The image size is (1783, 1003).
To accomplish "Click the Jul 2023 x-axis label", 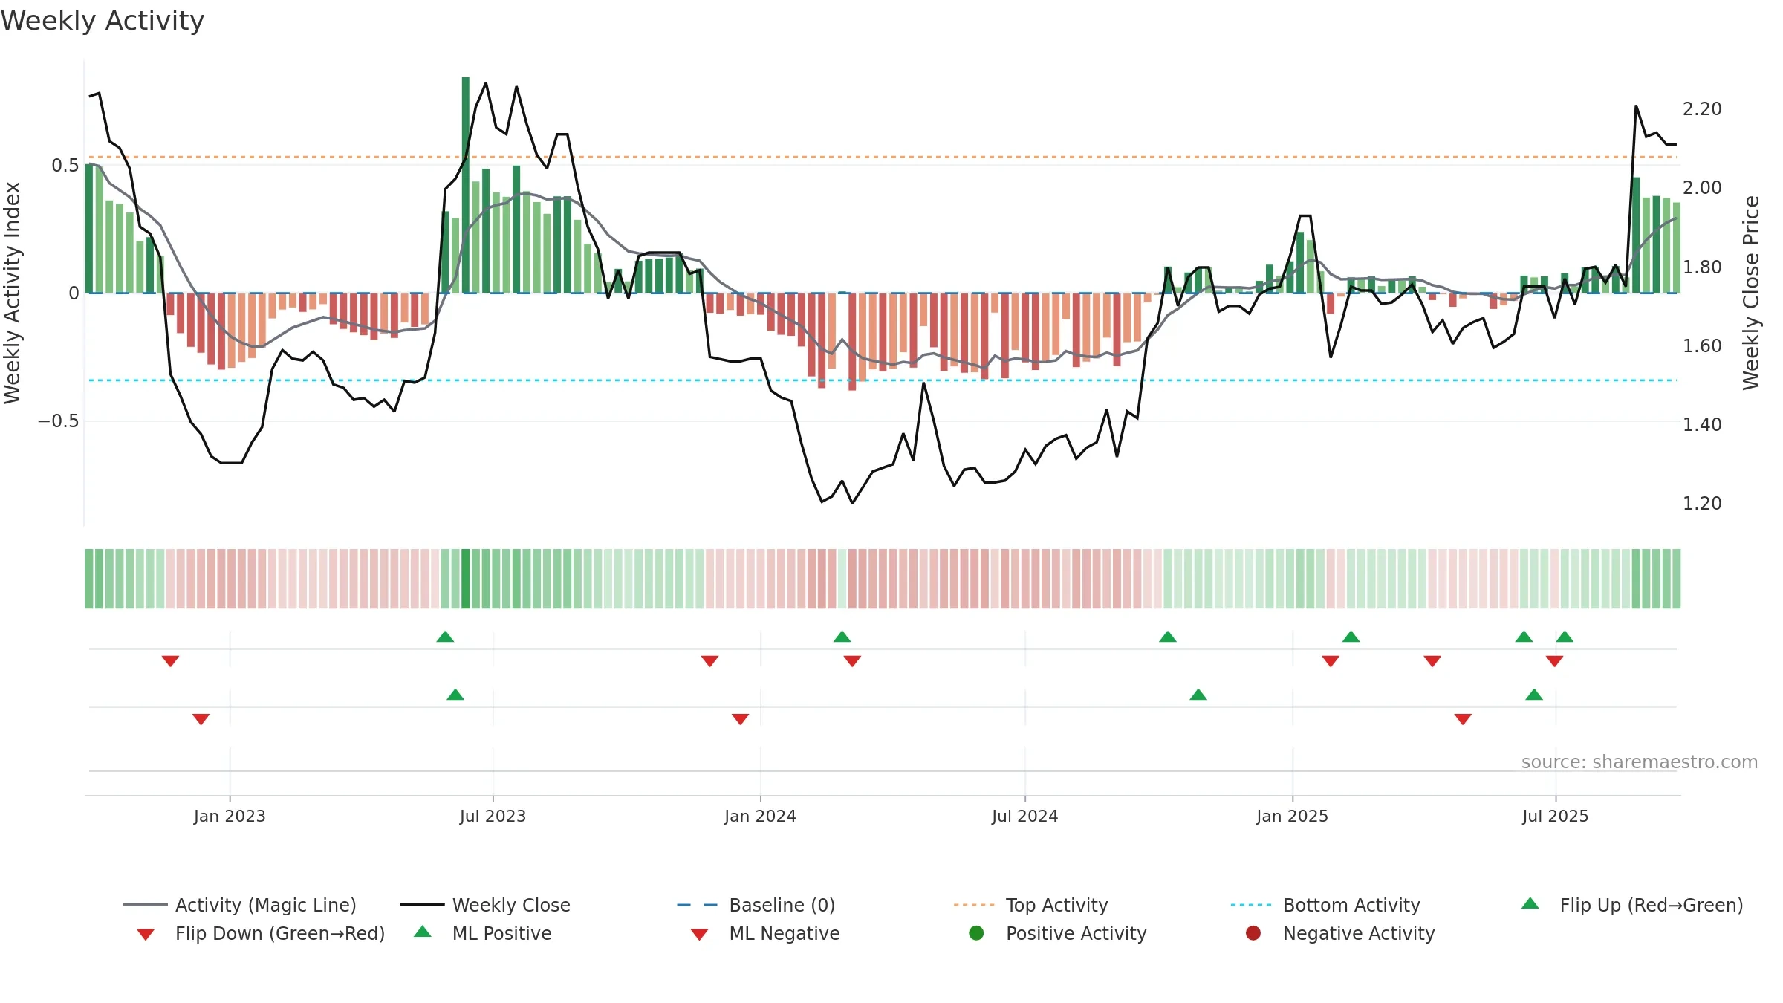I will click(x=493, y=816).
